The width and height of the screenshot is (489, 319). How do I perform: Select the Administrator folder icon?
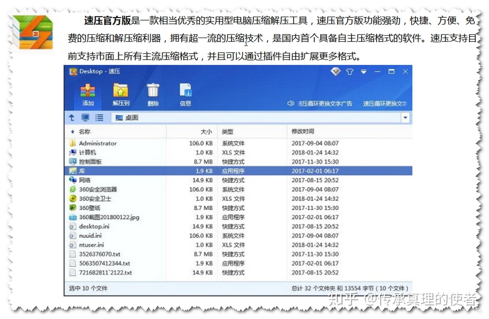[72, 143]
